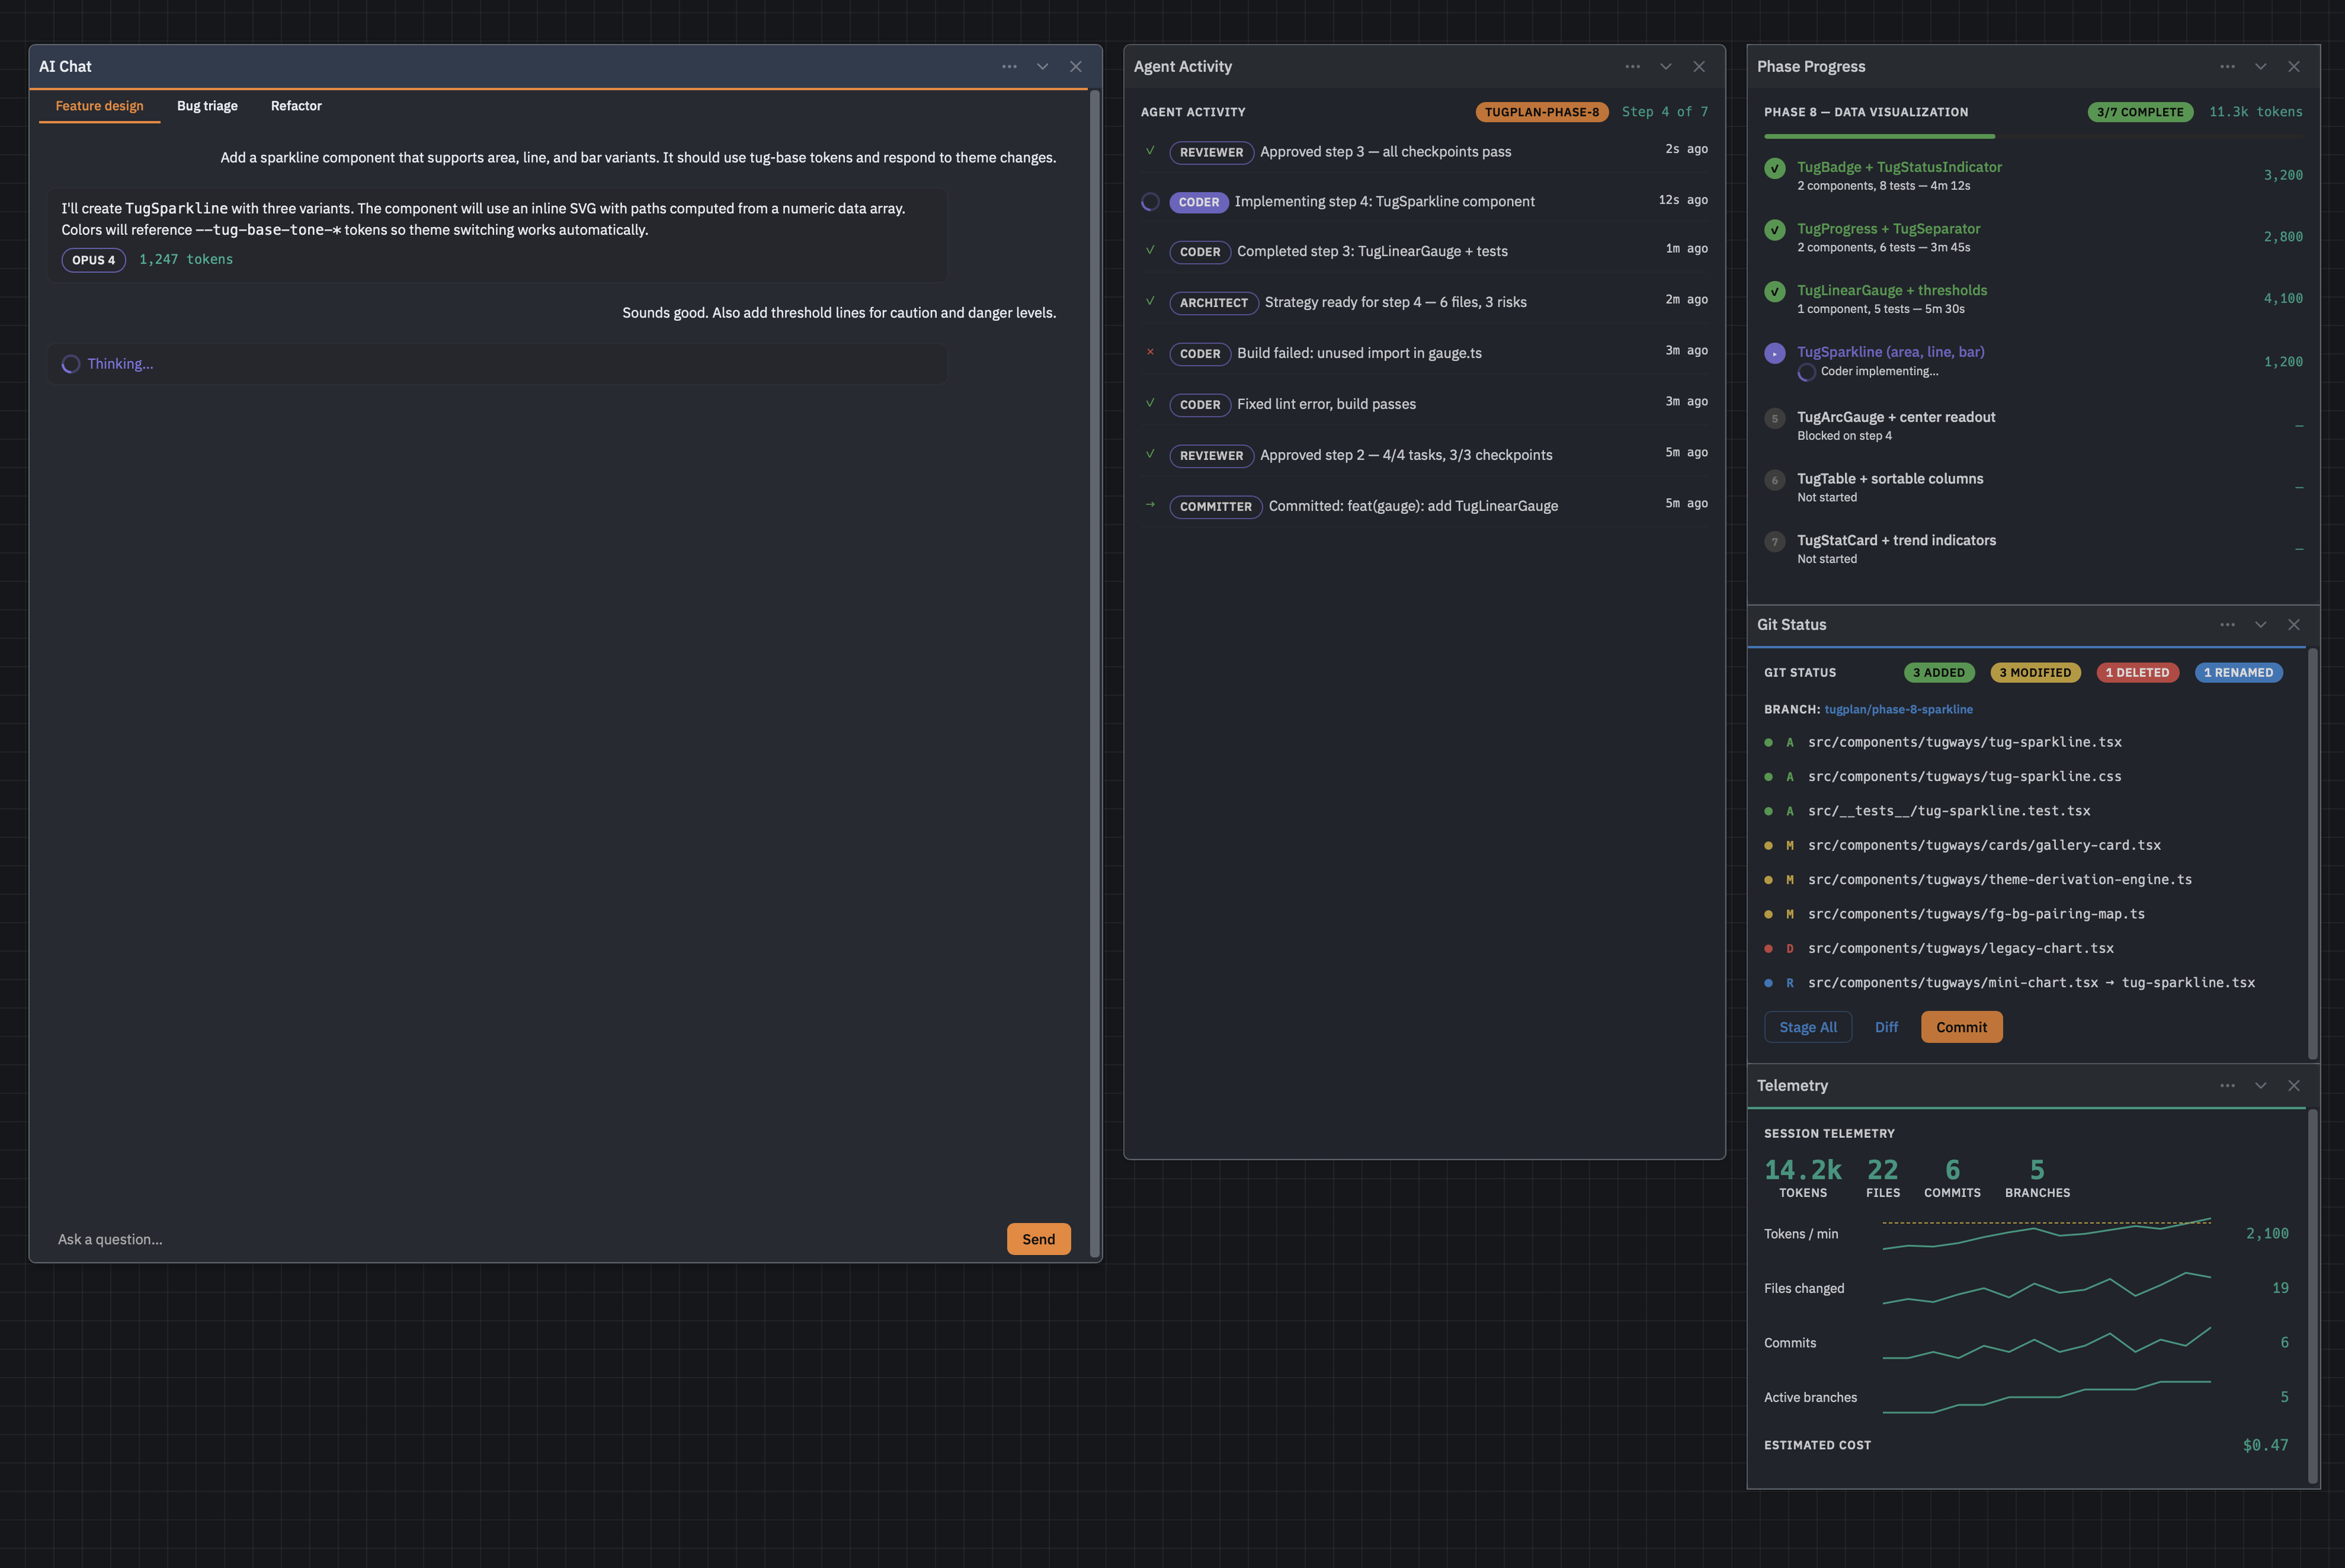Open AI Chat panel more-options menu
This screenshot has height=1568, width=2345.
pyautogui.click(x=1009, y=67)
